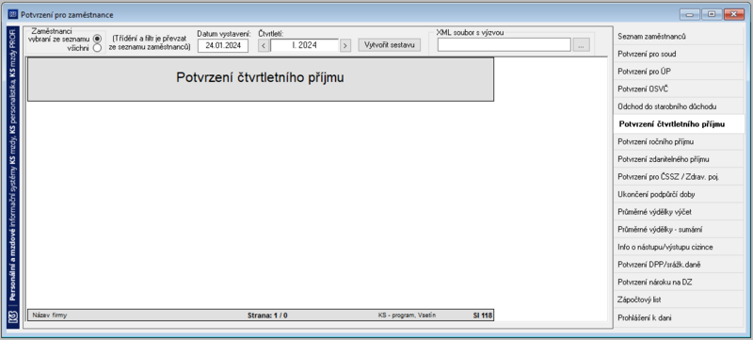Select Potvrzení čtvrtletního příjmu menu item
The height and width of the screenshot is (340, 753).
coord(678,124)
